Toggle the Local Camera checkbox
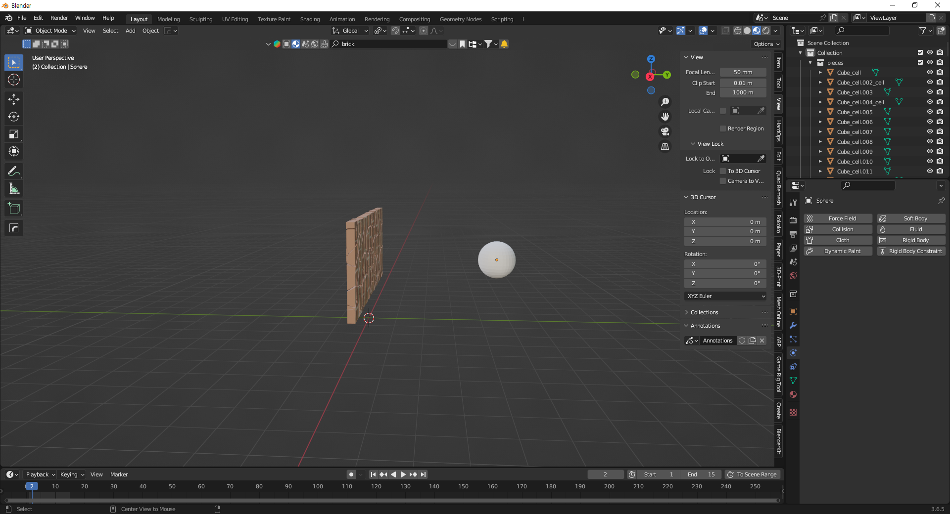This screenshot has height=514, width=950. [723, 111]
